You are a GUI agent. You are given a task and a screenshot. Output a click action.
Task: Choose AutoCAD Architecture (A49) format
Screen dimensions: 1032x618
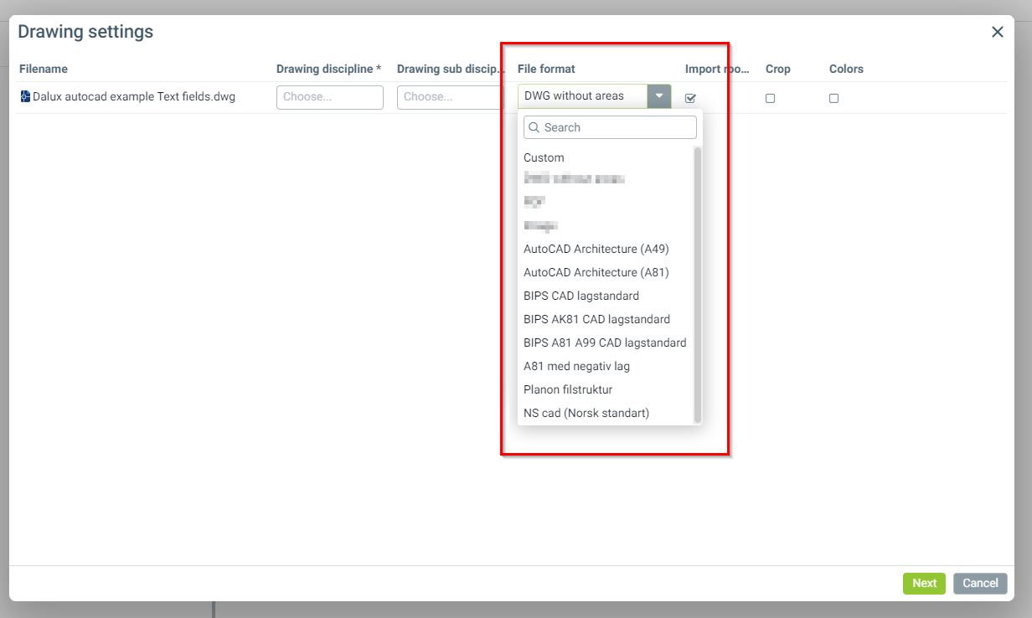(596, 249)
